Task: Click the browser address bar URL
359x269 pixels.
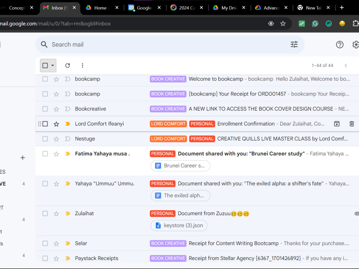Action: click(55, 24)
